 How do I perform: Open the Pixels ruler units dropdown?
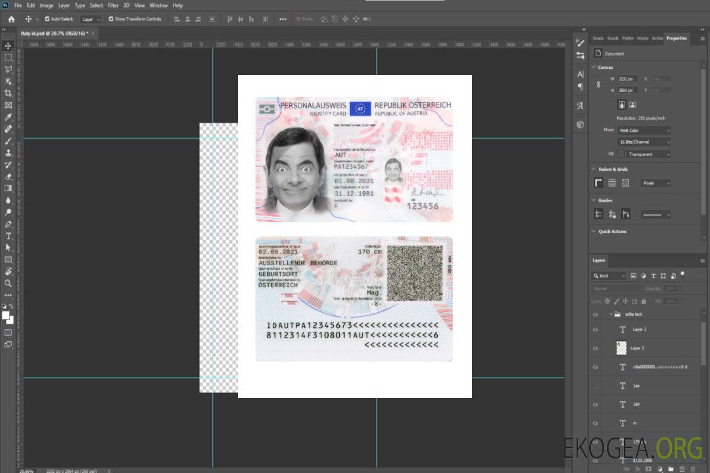tap(656, 183)
